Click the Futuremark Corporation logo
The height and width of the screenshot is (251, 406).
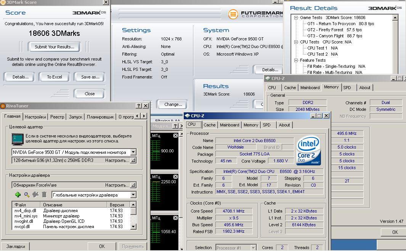(255, 14)
